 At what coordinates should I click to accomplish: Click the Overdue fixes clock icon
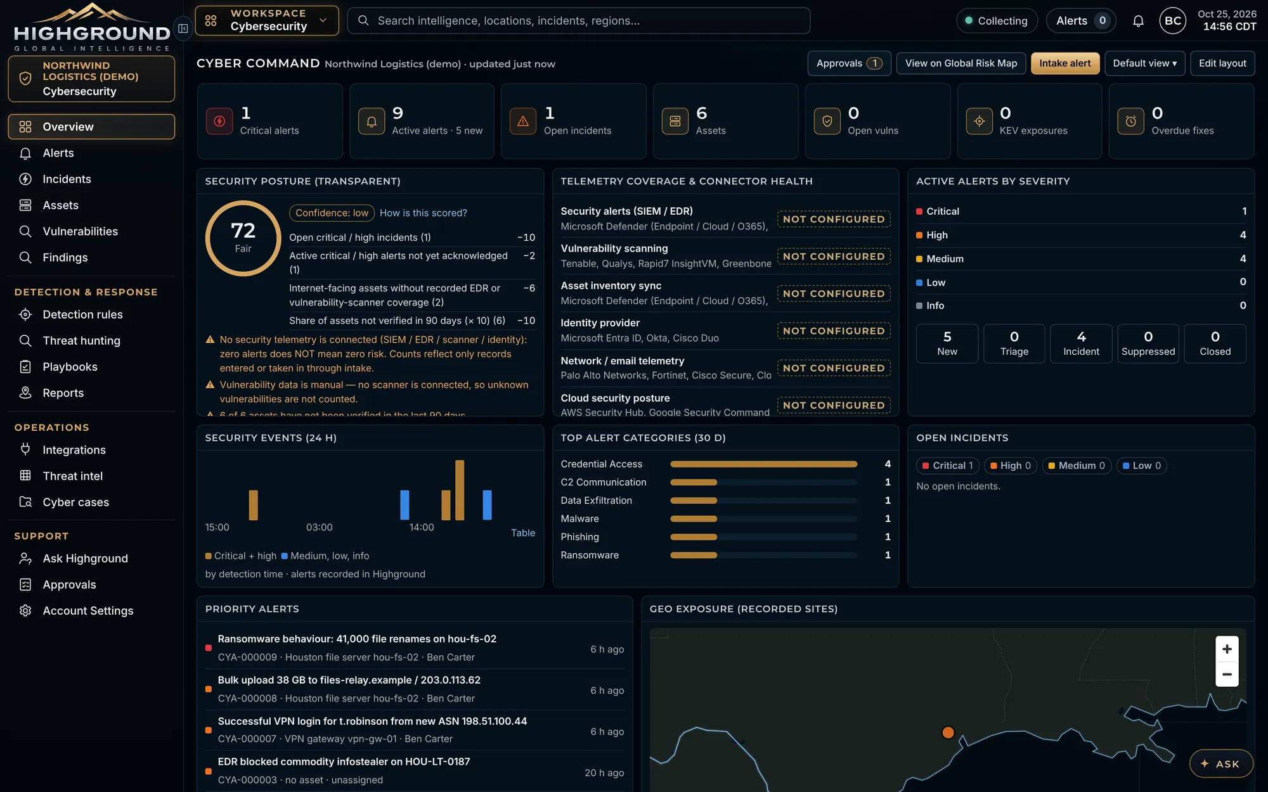pyautogui.click(x=1131, y=121)
